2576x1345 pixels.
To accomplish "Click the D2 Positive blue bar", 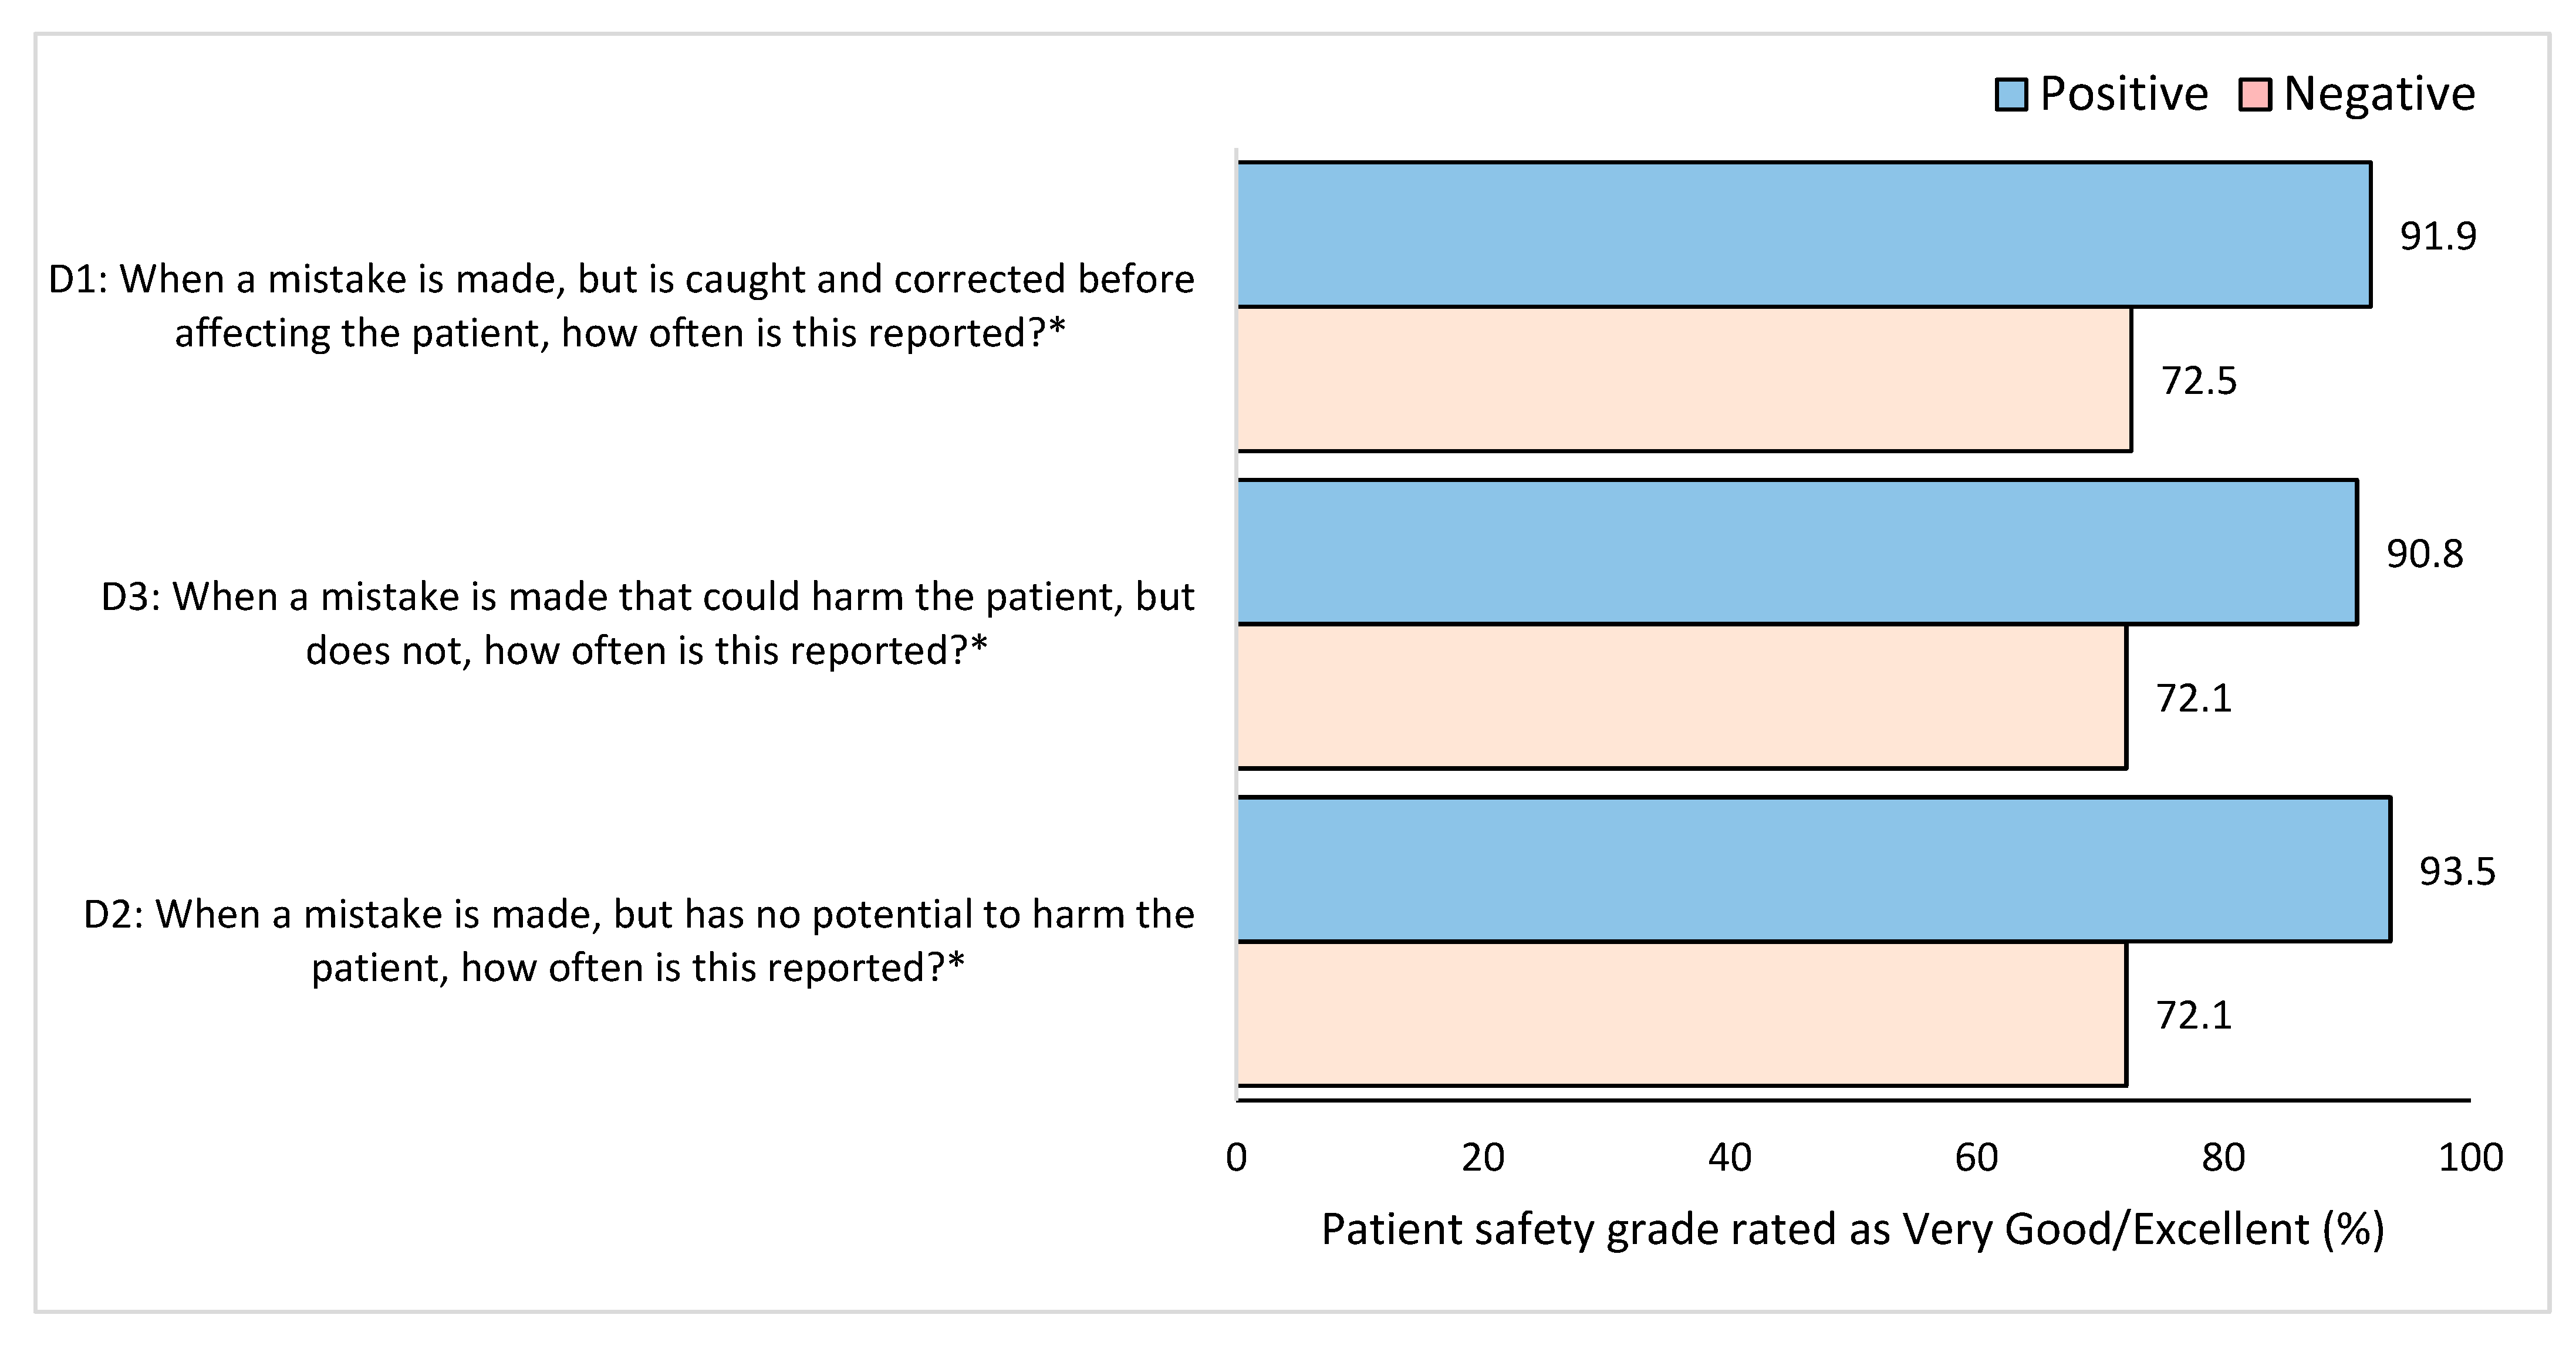I will pos(1813,869).
